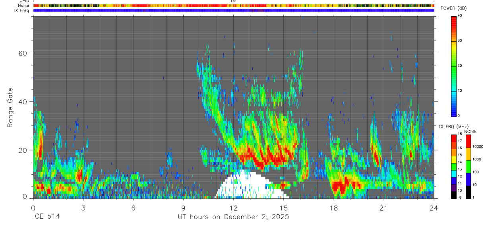Click the POWER (dB) legend title

[x=453, y=8]
